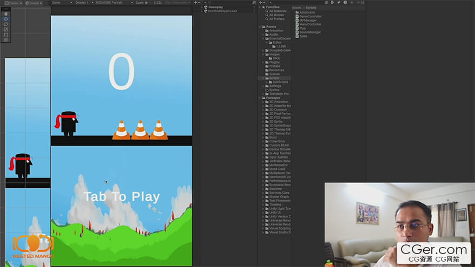The image size is (475, 267).
Task: Select the Rotate tool
Action: (x=6, y=24)
